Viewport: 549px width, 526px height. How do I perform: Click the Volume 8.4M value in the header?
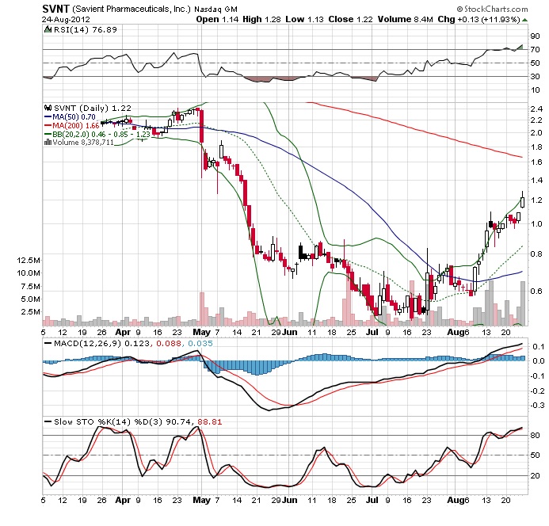pyautogui.click(x=405, y=19)
